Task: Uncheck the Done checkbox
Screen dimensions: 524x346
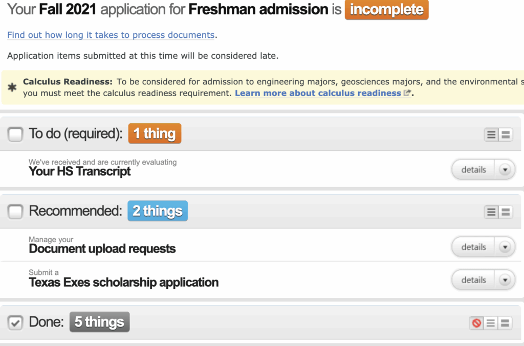Action: [x=15, y=322]
